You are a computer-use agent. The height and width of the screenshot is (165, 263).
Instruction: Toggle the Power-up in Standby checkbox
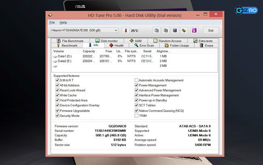136,100
